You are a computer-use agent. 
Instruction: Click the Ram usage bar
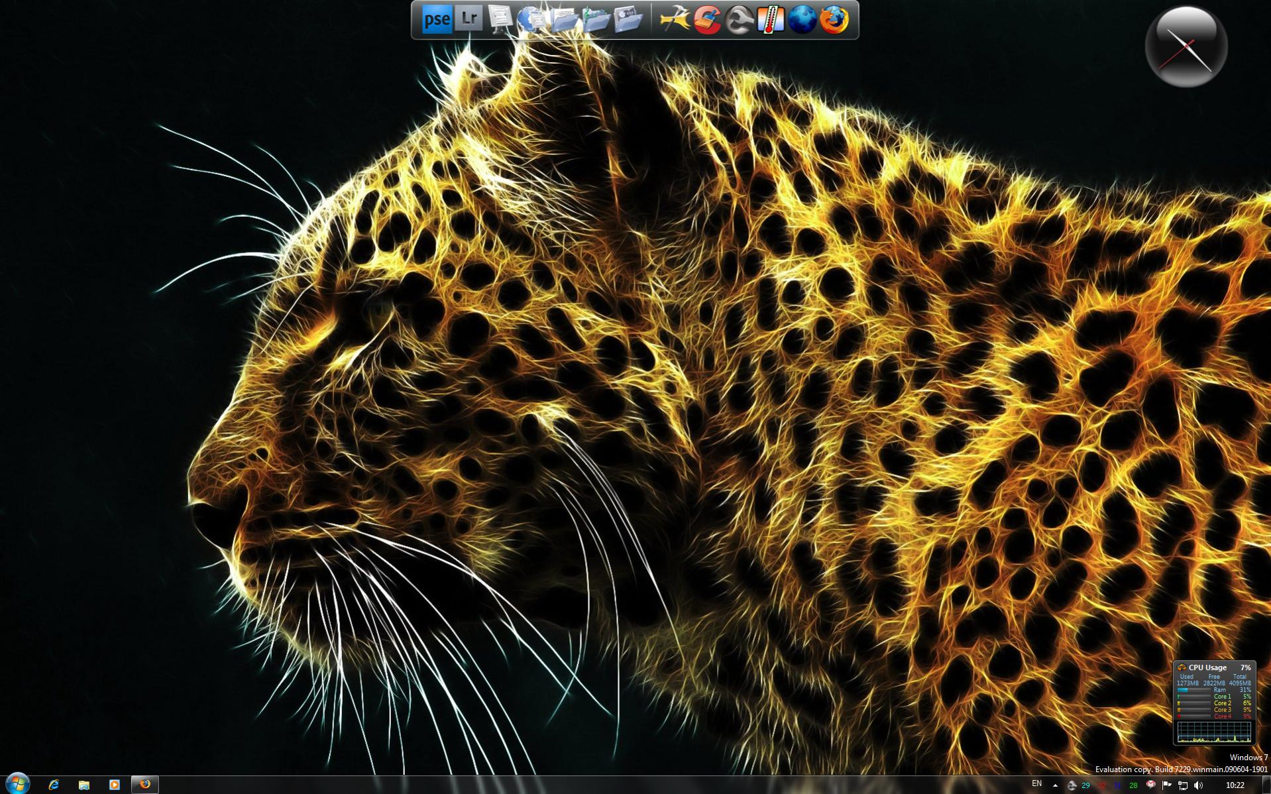(1194, 690)
